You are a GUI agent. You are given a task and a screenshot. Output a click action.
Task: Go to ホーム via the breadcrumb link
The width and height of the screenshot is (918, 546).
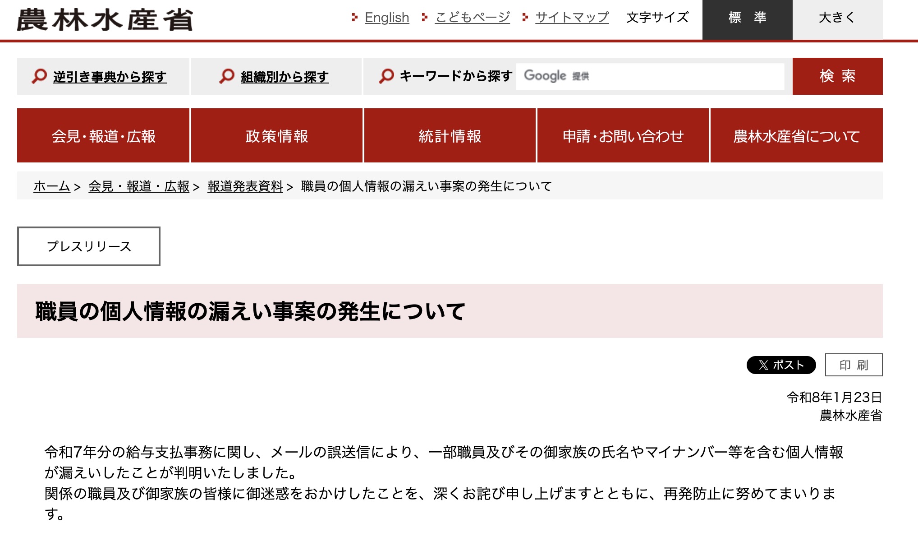coord(51,186)
